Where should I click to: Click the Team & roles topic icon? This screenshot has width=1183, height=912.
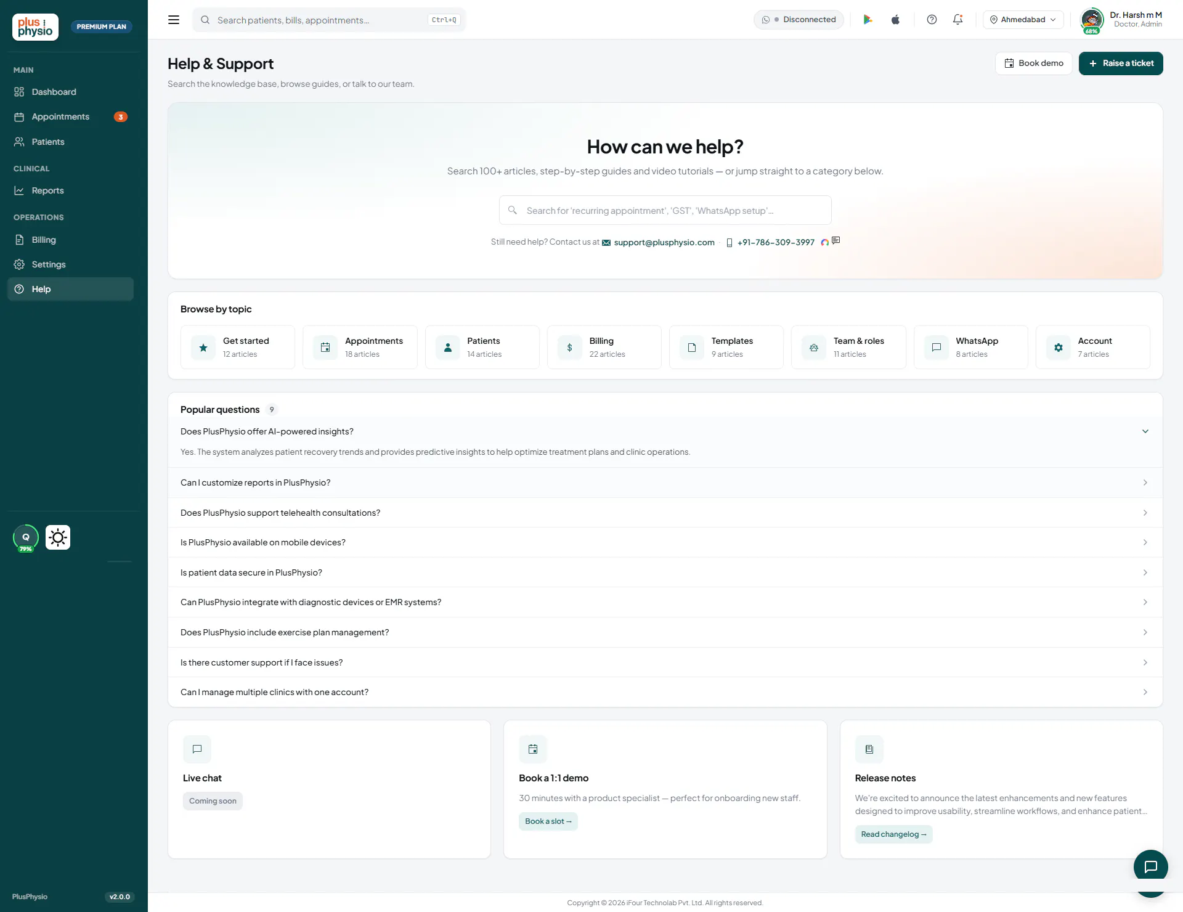pyautogui.click(x=814, y=348)
